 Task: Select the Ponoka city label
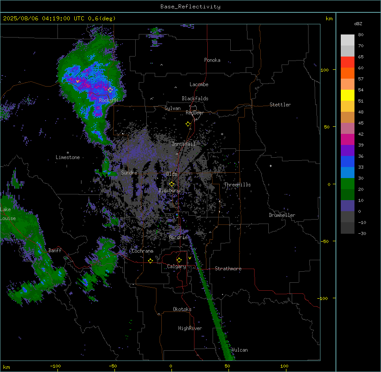[212, 60]
